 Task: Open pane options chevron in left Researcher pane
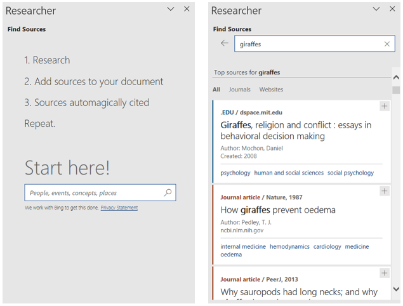171,10
